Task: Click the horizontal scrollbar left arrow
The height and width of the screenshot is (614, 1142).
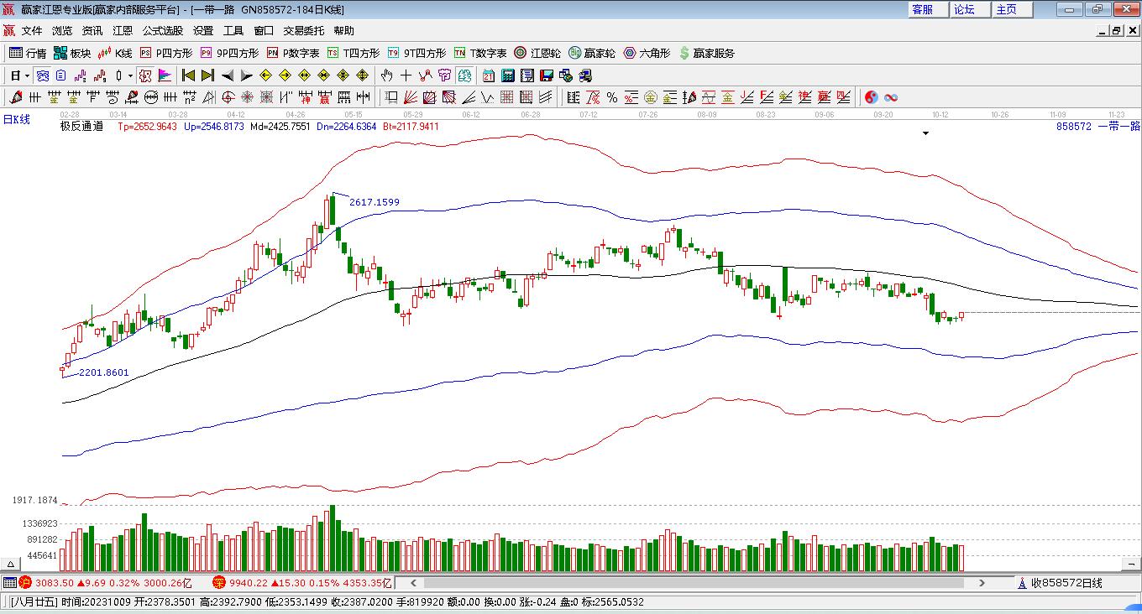Action: pyautogui.click(x=412, y=583)
